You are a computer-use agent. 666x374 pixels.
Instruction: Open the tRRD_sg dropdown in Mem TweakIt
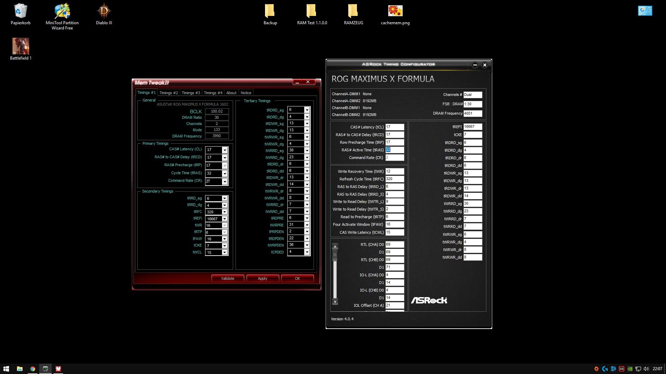click(x=224, y=198)
